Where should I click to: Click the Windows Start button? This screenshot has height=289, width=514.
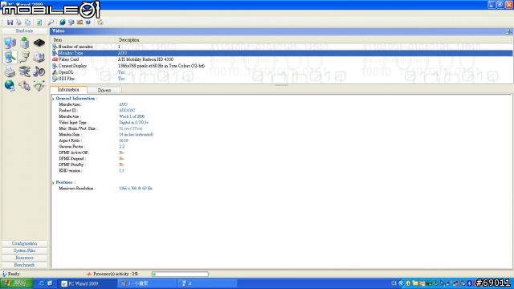coord(16,283)
